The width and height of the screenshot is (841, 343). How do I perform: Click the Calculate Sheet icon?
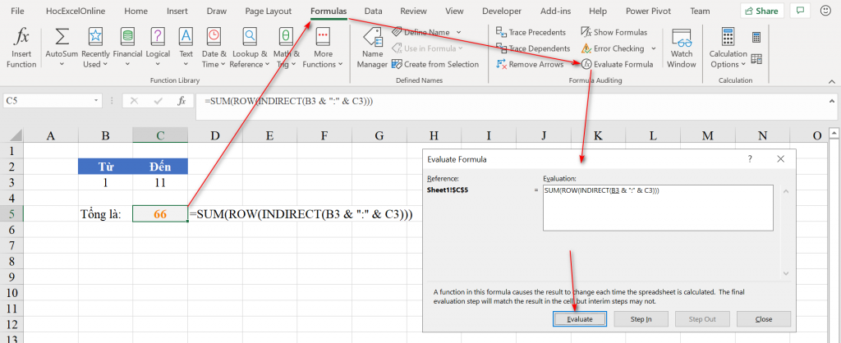tap(756, 59)
